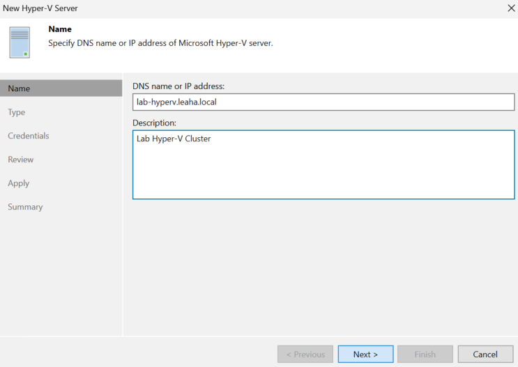Click the Finish button

[x=425, y=354]
